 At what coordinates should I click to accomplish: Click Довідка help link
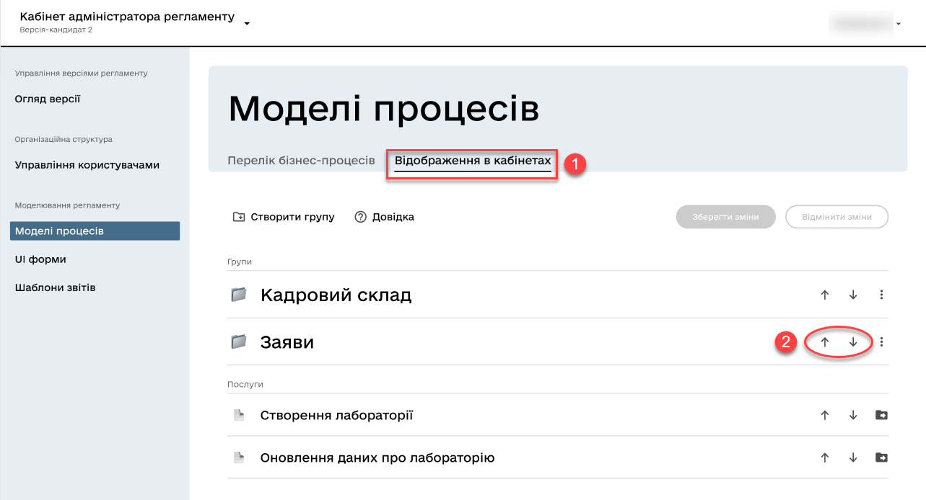tap(384, 217)
